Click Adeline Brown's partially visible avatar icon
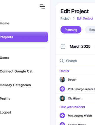 click(x=62, y=124)
